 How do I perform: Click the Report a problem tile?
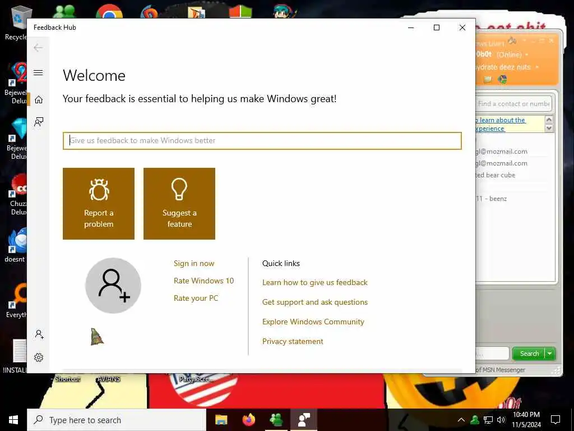click(99, 204)
